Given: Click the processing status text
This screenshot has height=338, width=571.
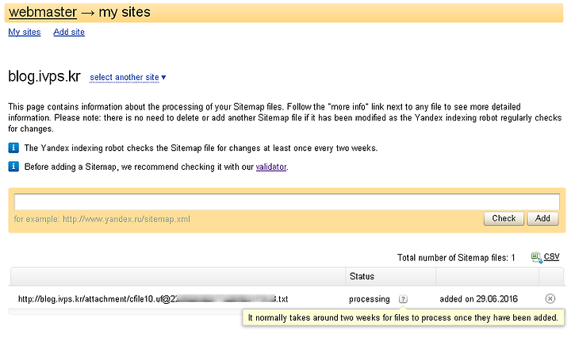Looking at the screenshot, I should (370, 299).
